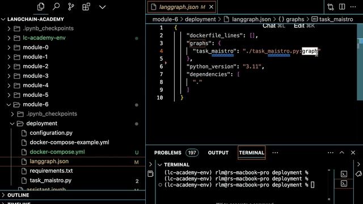The width and height of the screenshot is (363, 204).
Task: Show more panel tabs ellipsis next to TERMINAL
Action: [275, 152]
